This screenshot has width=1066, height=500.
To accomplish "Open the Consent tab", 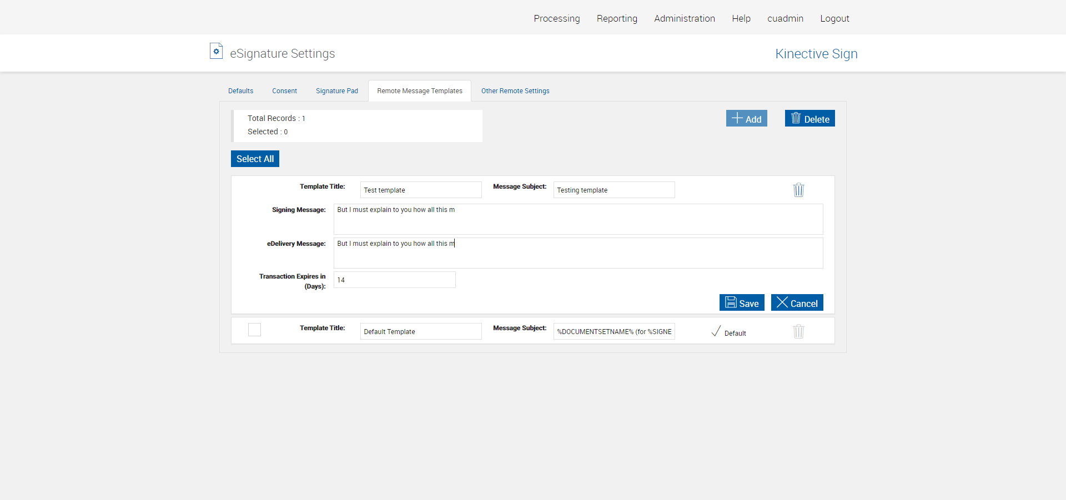I will click(x=284, y=91).
